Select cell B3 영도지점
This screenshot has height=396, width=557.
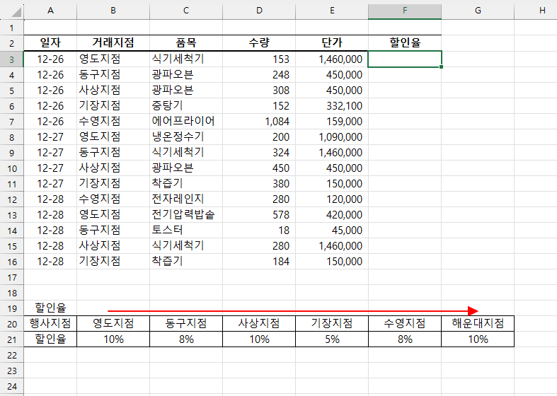pyautogui.click(x=113, y=59)
